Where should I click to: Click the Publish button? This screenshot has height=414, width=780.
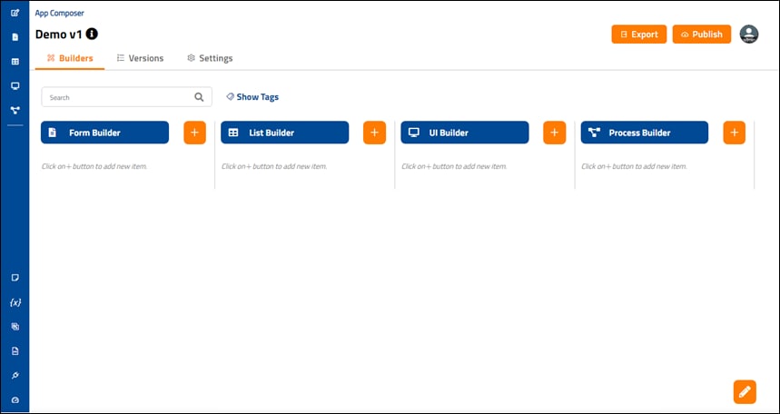[x=702, y=34]
